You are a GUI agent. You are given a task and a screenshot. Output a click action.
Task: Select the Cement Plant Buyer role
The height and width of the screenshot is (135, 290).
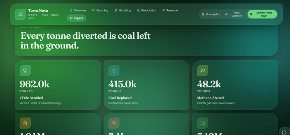(x=262, y=14)
